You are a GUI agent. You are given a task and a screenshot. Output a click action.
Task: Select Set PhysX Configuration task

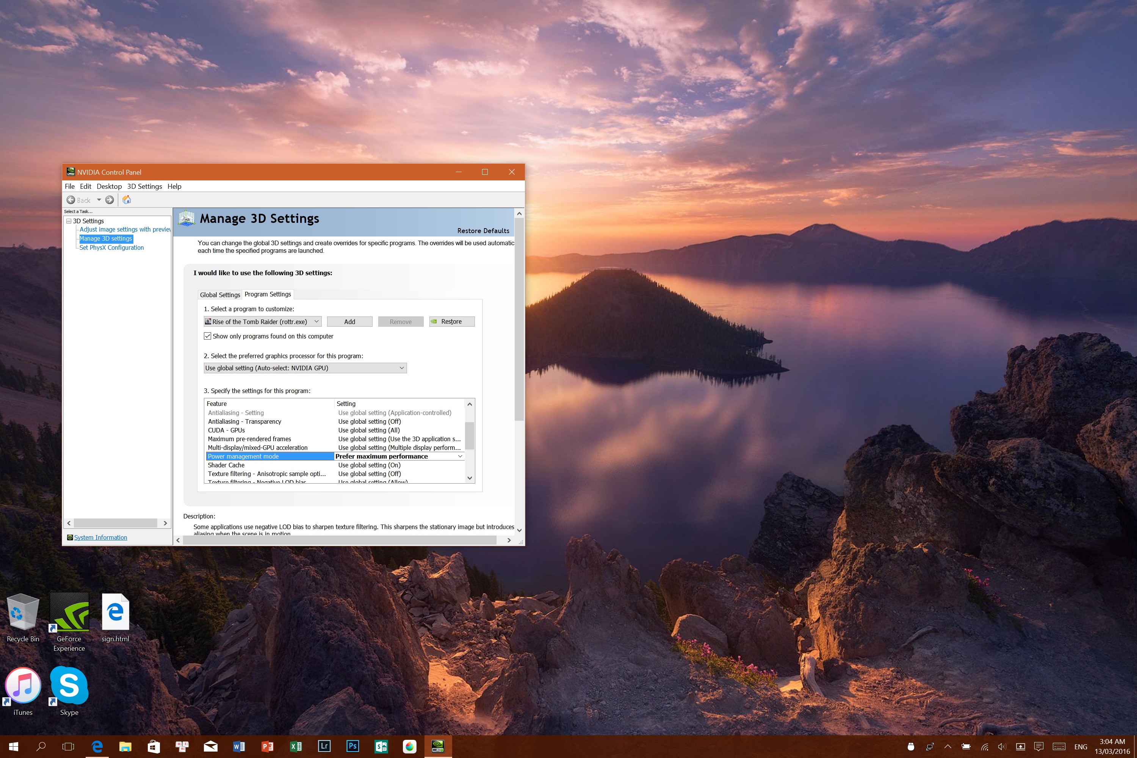pos(112,247)
